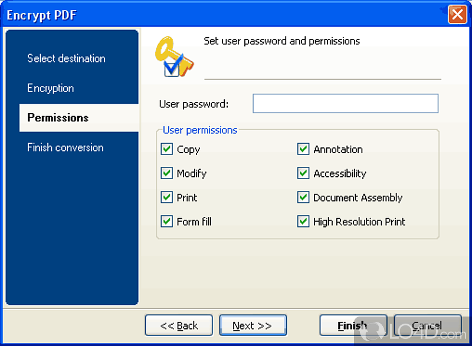Viewport: 472px width, 346px height.
Task: Open the Encryption step in sidebar
Action: 51,88
